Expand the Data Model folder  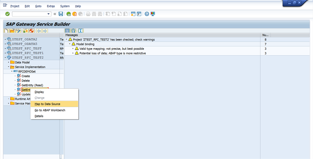pos(8,62)
